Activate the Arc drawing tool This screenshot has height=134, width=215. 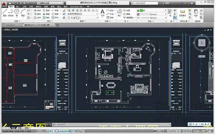point(23,13)
